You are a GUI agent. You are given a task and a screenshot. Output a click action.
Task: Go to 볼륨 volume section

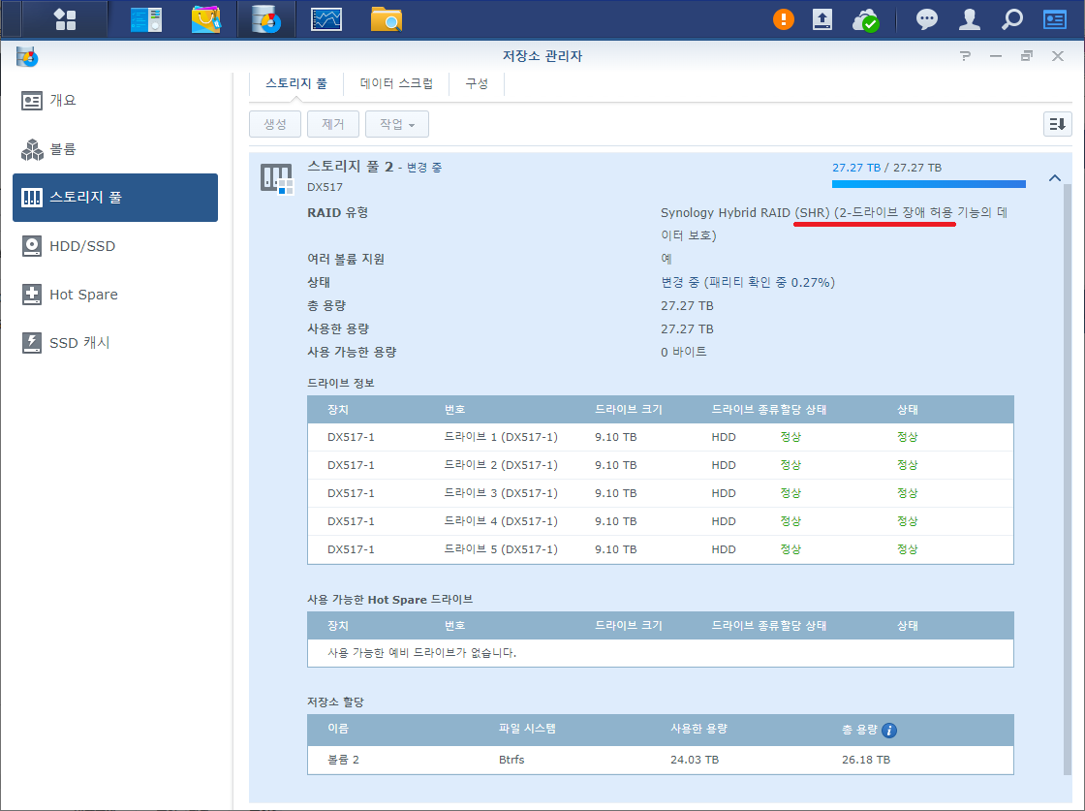click(x=115, y=149)
